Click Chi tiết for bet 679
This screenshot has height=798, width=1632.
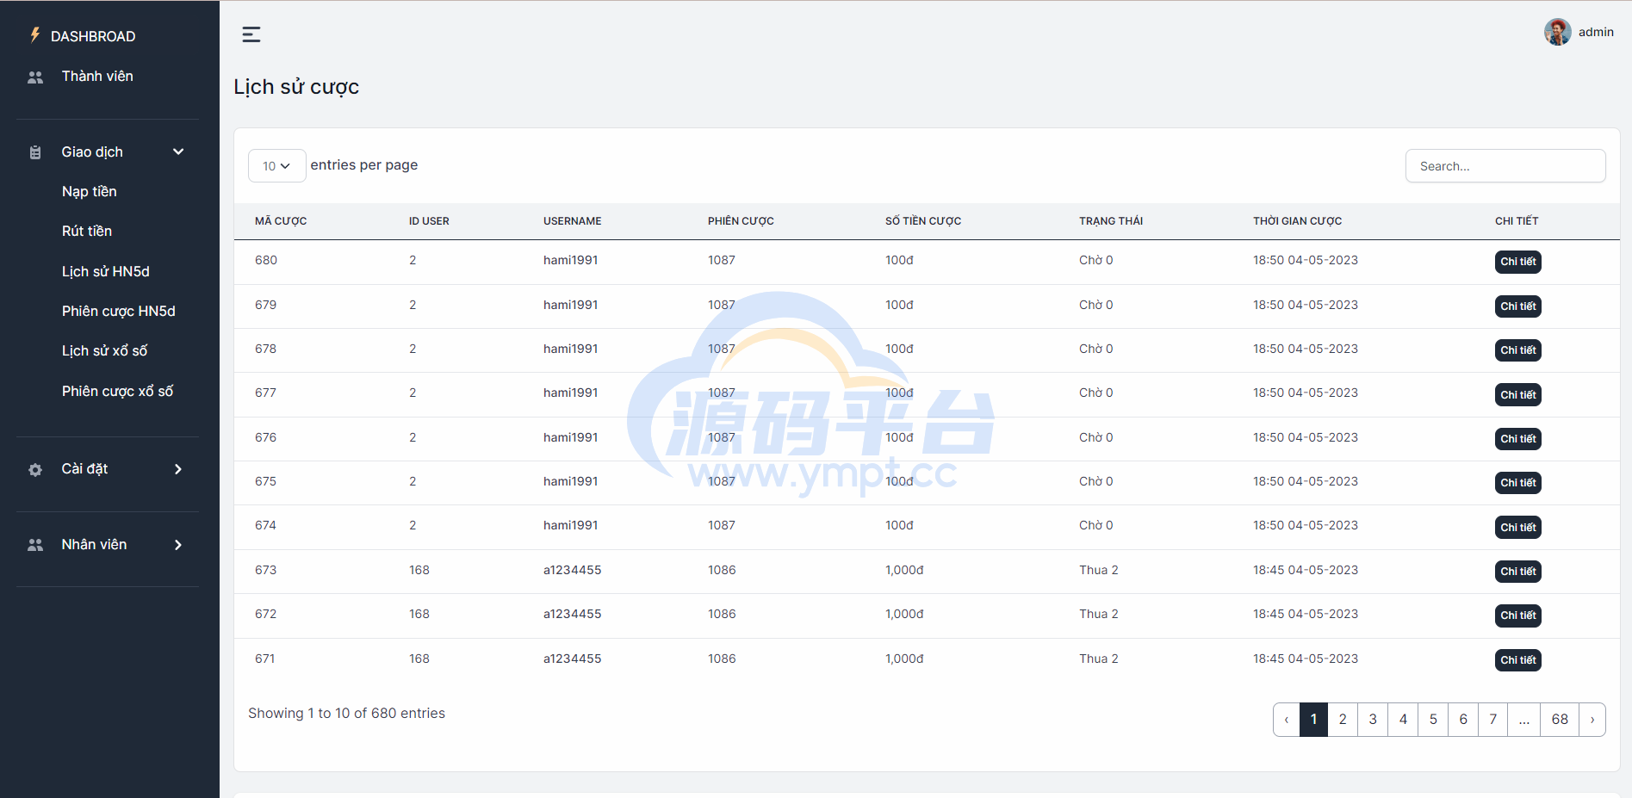pyautogui.click(x=1517, y=306)
